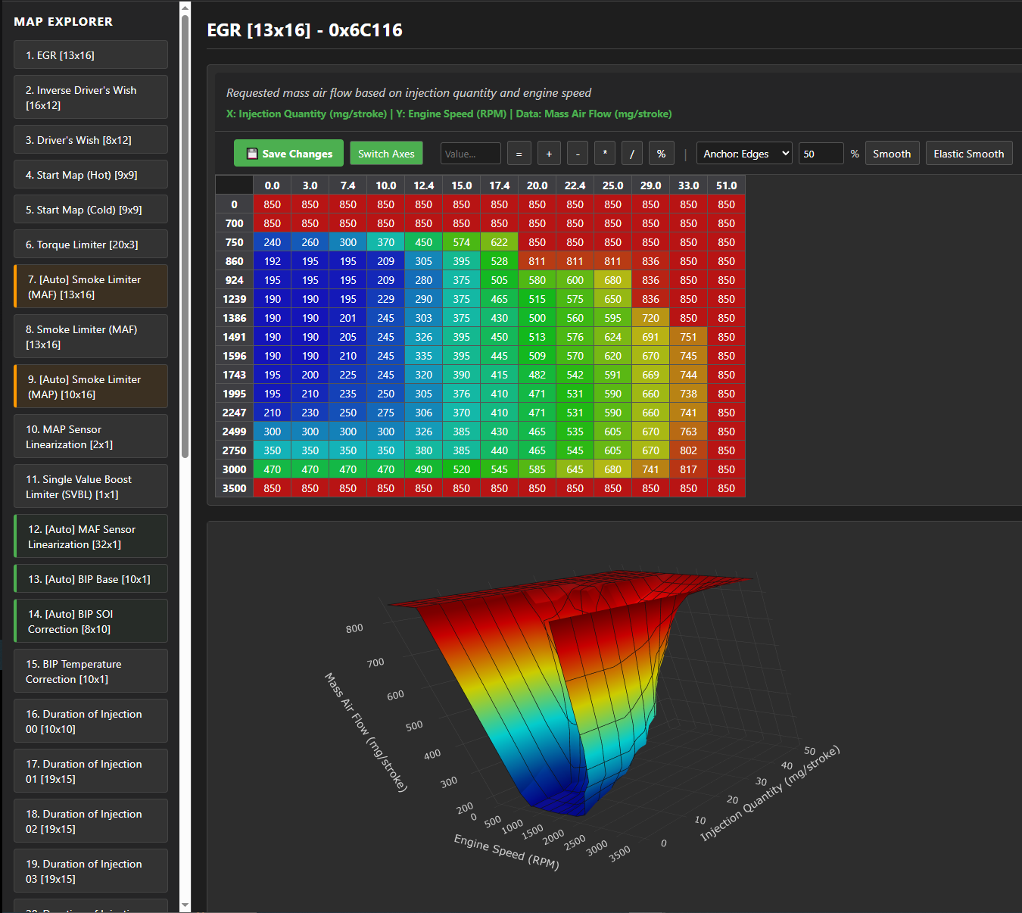This screenshot has width=1022, height=913.
Task: Open 9. [Auto] Smoke Limiter (MAP)
Action: (91, 386)
